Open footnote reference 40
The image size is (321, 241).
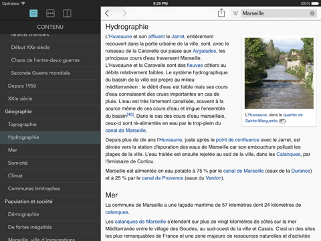[130, 114]
